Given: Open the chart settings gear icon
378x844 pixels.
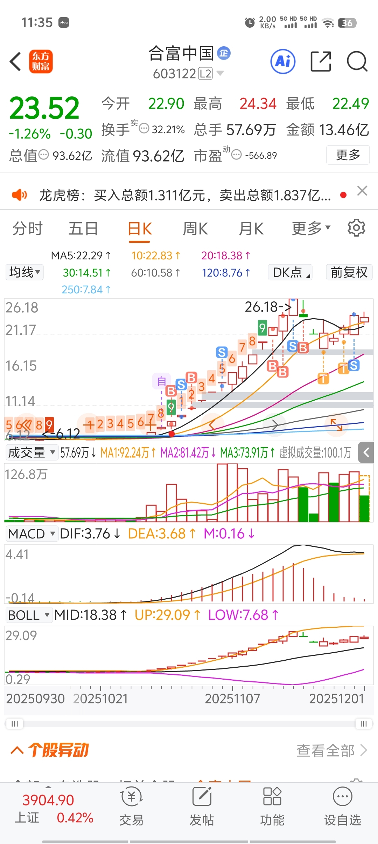Looking at the screenshot, I should 356,228.
